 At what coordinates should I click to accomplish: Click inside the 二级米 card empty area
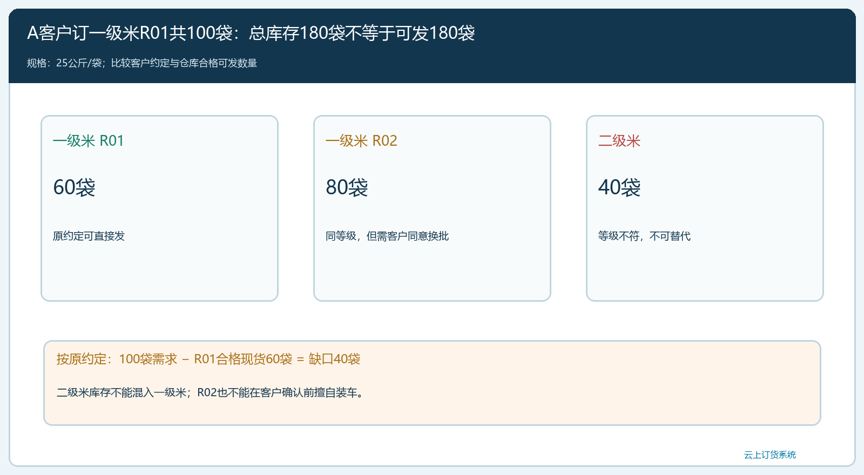point(705,273)
